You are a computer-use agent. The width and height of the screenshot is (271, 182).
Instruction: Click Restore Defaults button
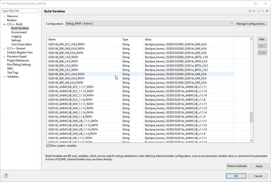coord(237,166)
